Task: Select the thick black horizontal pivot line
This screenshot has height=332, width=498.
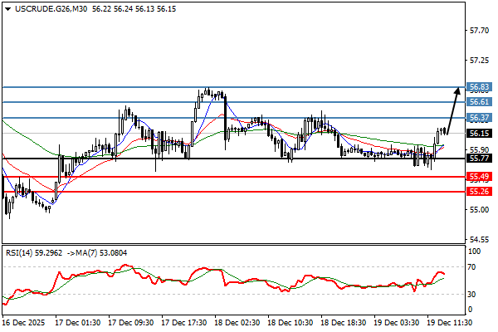Action: [232, 158]
